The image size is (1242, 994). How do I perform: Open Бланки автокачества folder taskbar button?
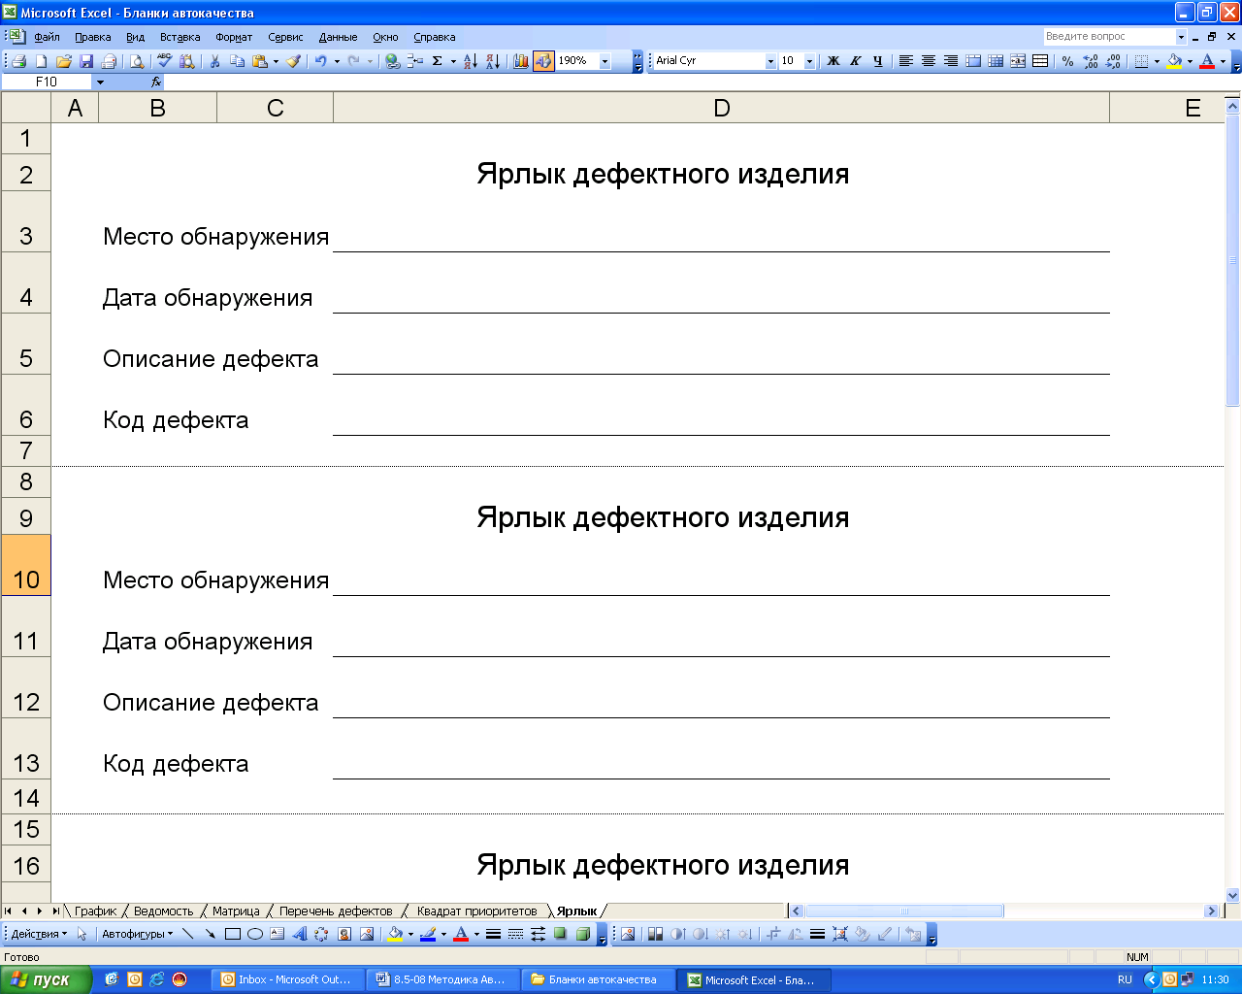click(598, 979)
